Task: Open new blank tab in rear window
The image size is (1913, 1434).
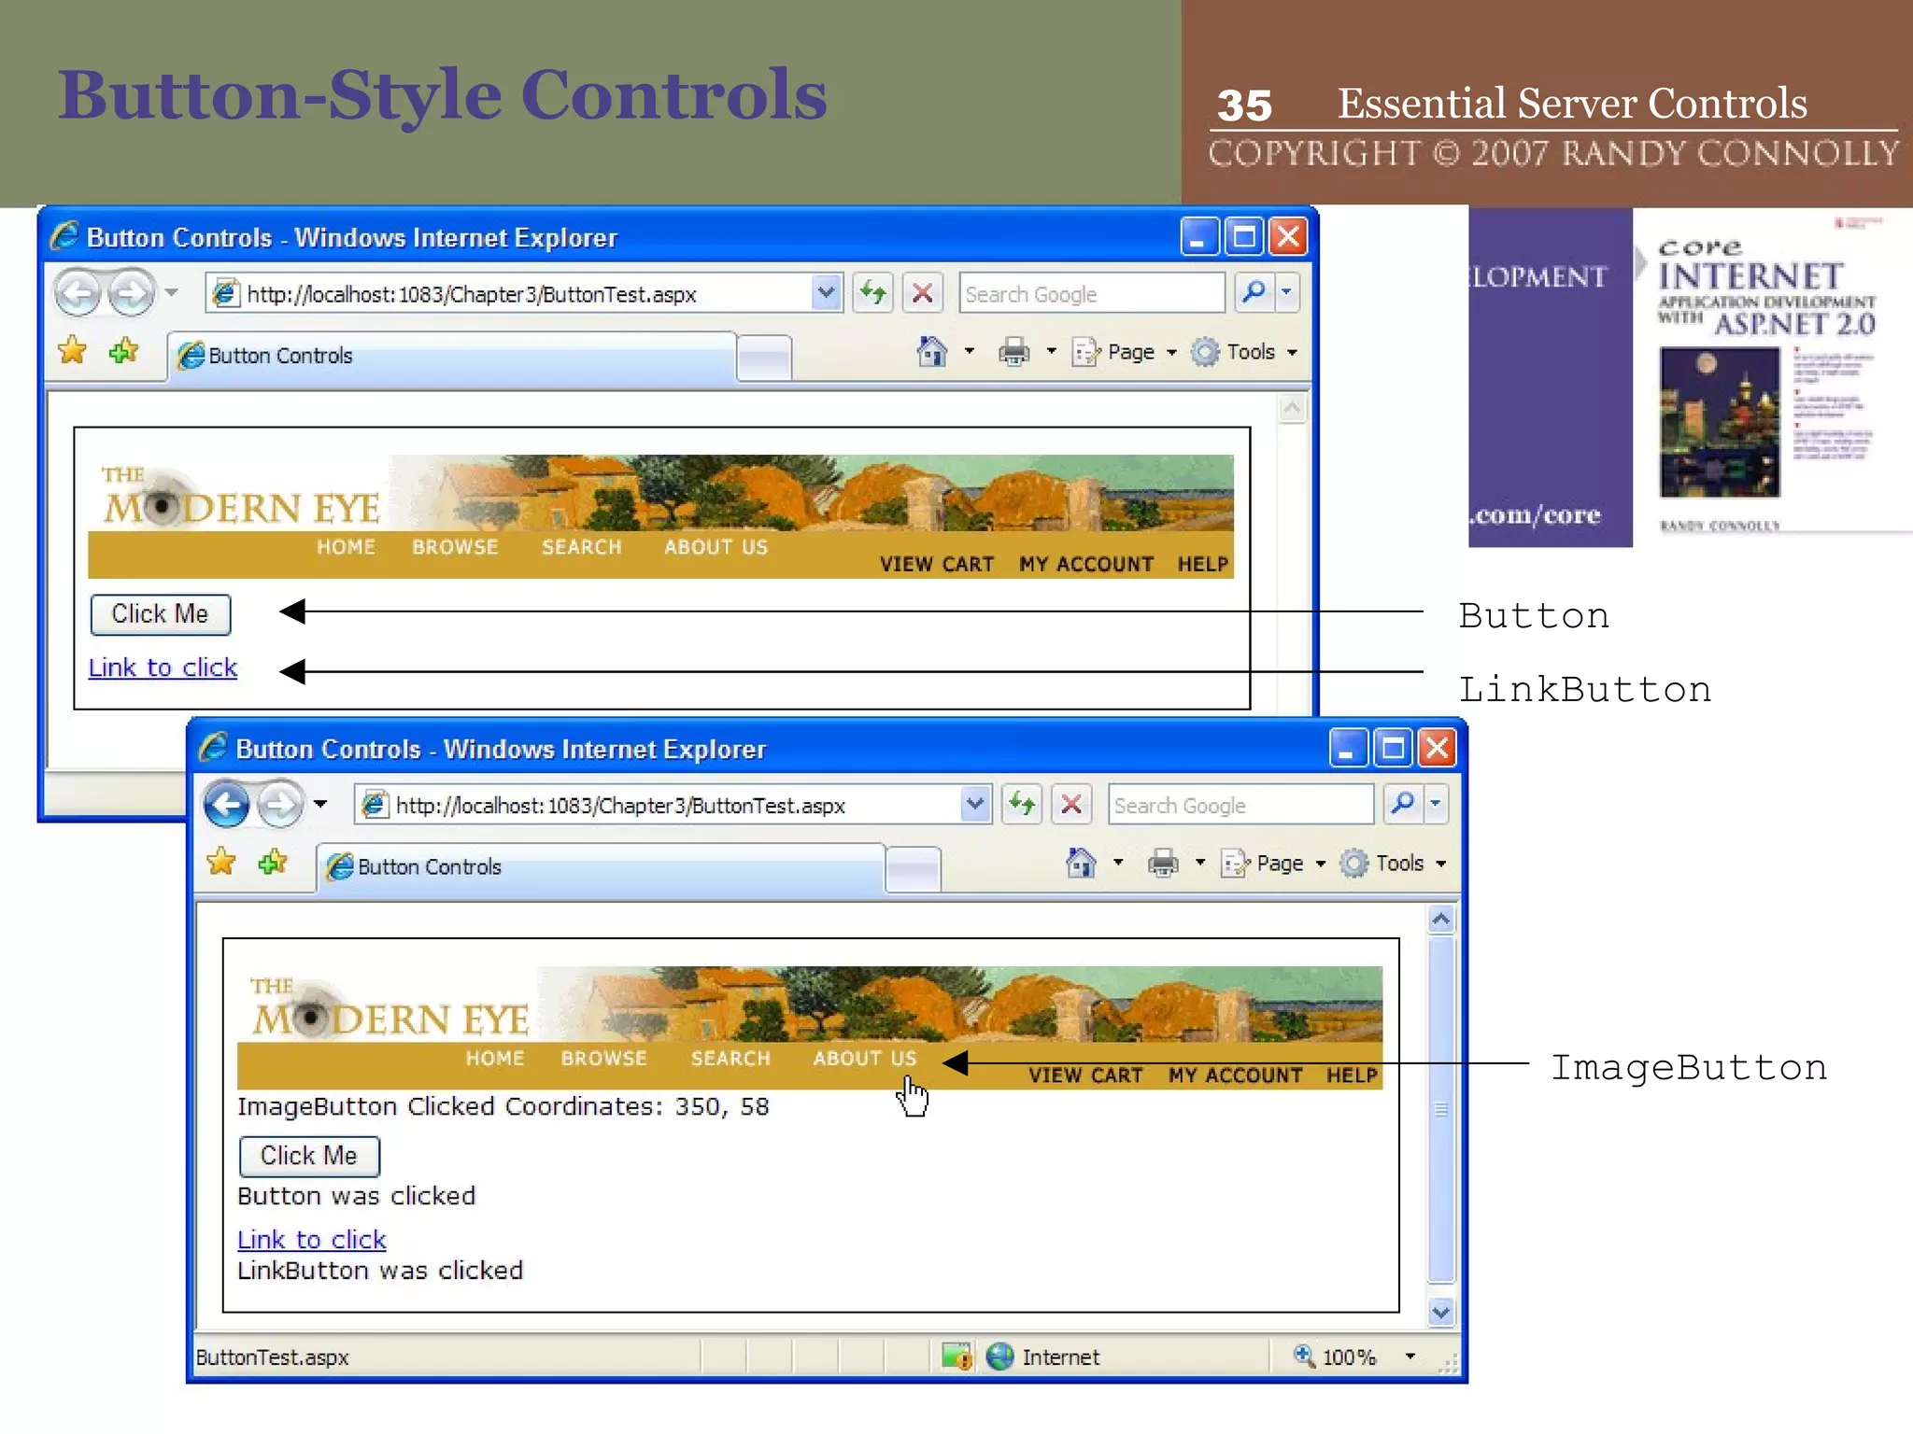Action: pyautogui.click(x=764, y=358)
